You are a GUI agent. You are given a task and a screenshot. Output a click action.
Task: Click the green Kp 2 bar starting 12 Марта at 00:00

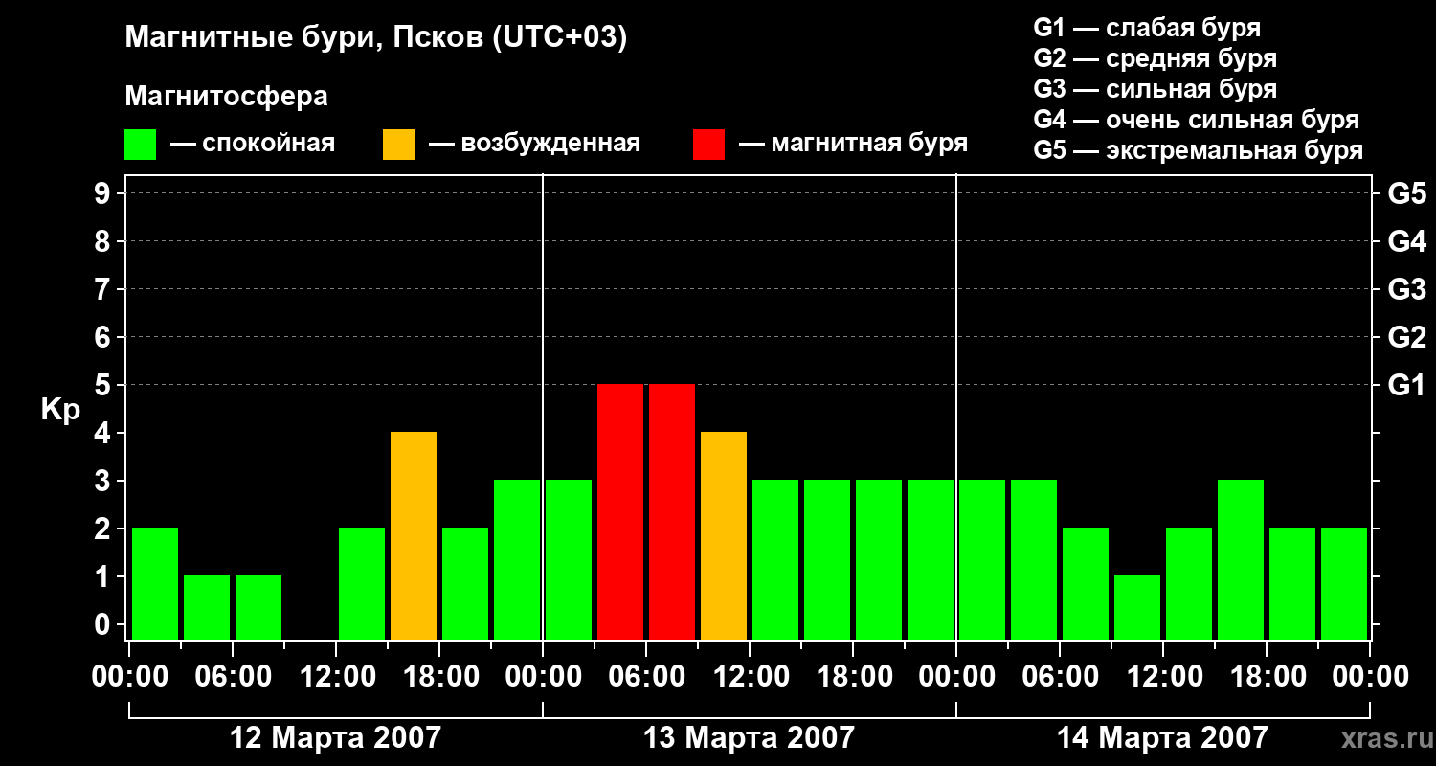155,583
